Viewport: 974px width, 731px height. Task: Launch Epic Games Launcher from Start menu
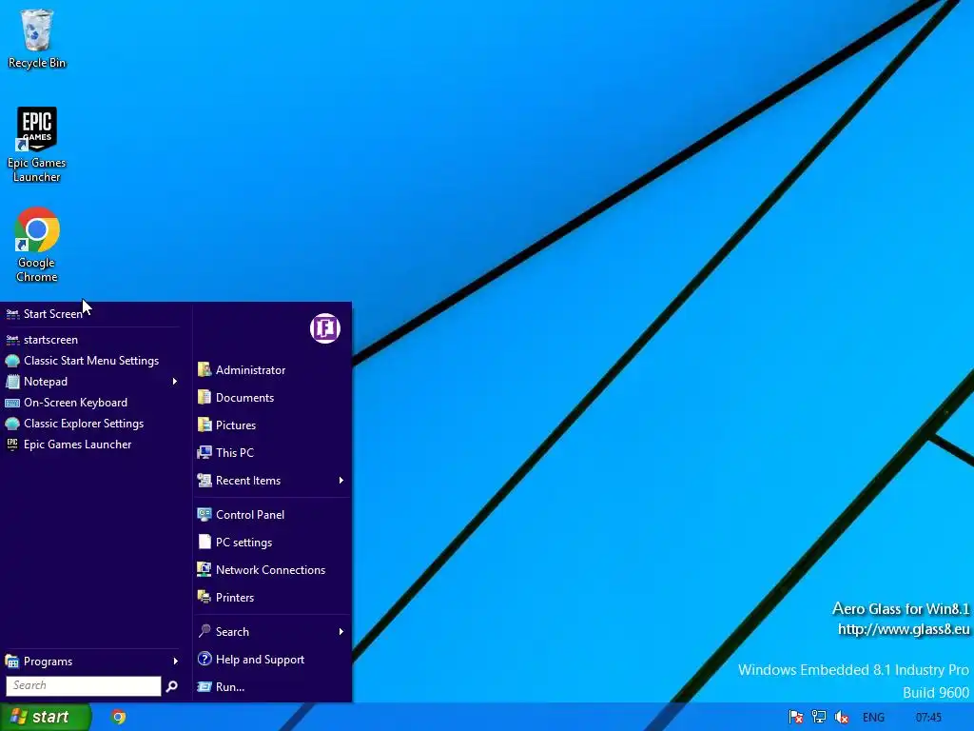(x=92, y=445)
